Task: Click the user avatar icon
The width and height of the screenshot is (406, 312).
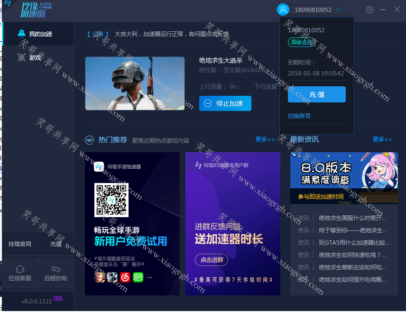Action: click(x=283, y=9)
